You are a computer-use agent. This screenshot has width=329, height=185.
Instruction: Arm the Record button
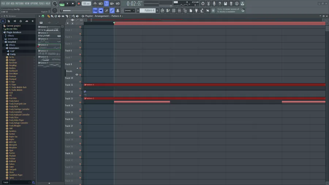(79, 4)
